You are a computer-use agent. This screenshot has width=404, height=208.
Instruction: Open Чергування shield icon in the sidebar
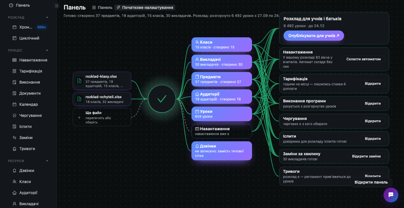[14, 115]
